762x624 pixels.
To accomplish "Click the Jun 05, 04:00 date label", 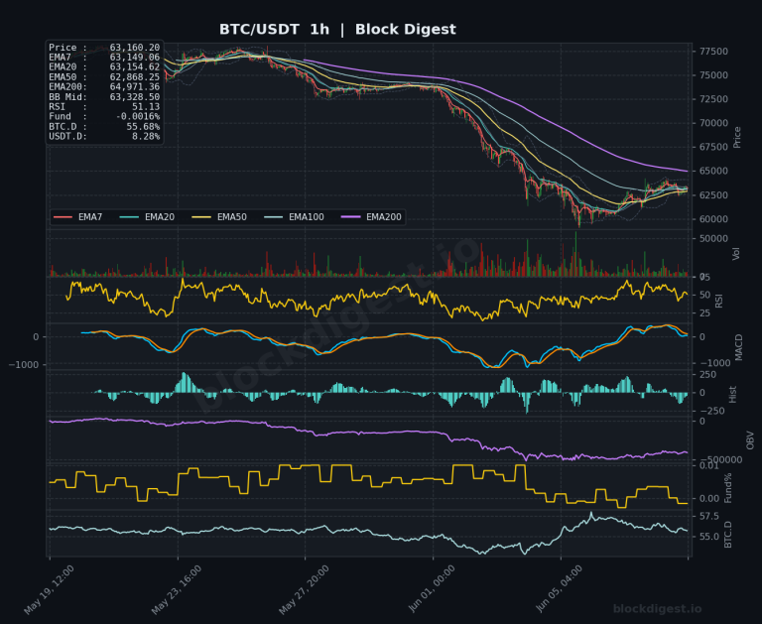I will (x=559, y=589).
